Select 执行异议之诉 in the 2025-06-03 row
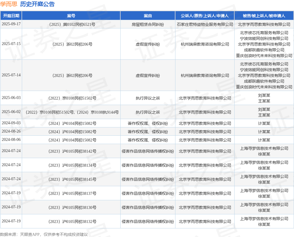Screen dimensions: 294x237 (x=148, y=98)
